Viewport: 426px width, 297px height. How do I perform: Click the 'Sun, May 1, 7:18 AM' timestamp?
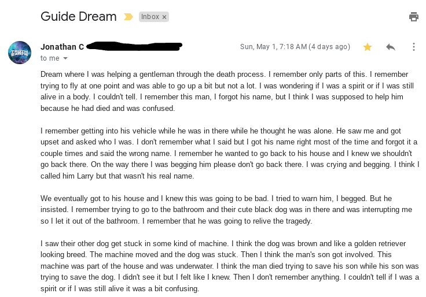click(273, 47)
